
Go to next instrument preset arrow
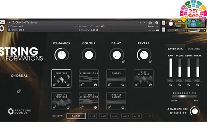(x=144, y=23)
